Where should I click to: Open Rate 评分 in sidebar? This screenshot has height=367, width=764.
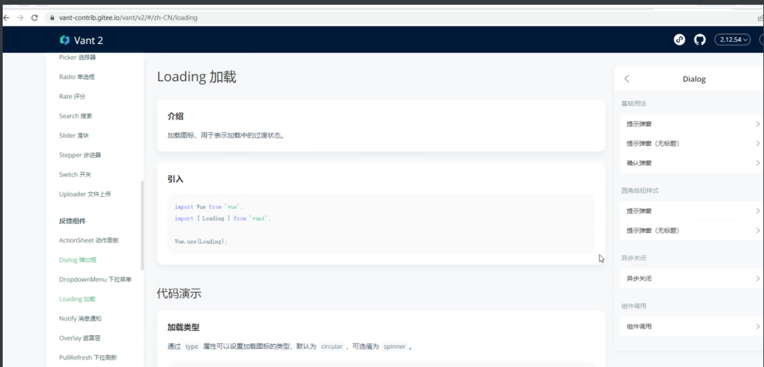click(72, 96)
